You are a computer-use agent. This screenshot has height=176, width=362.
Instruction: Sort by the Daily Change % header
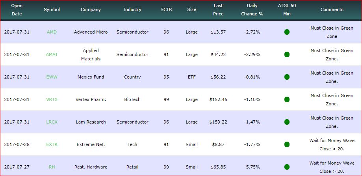tap(252, 10)
